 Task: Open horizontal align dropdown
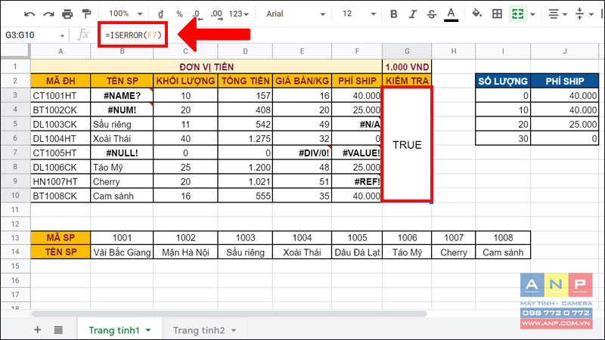point(557,14)
